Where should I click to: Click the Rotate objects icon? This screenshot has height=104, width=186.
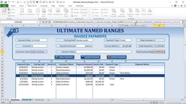(149, 11)
